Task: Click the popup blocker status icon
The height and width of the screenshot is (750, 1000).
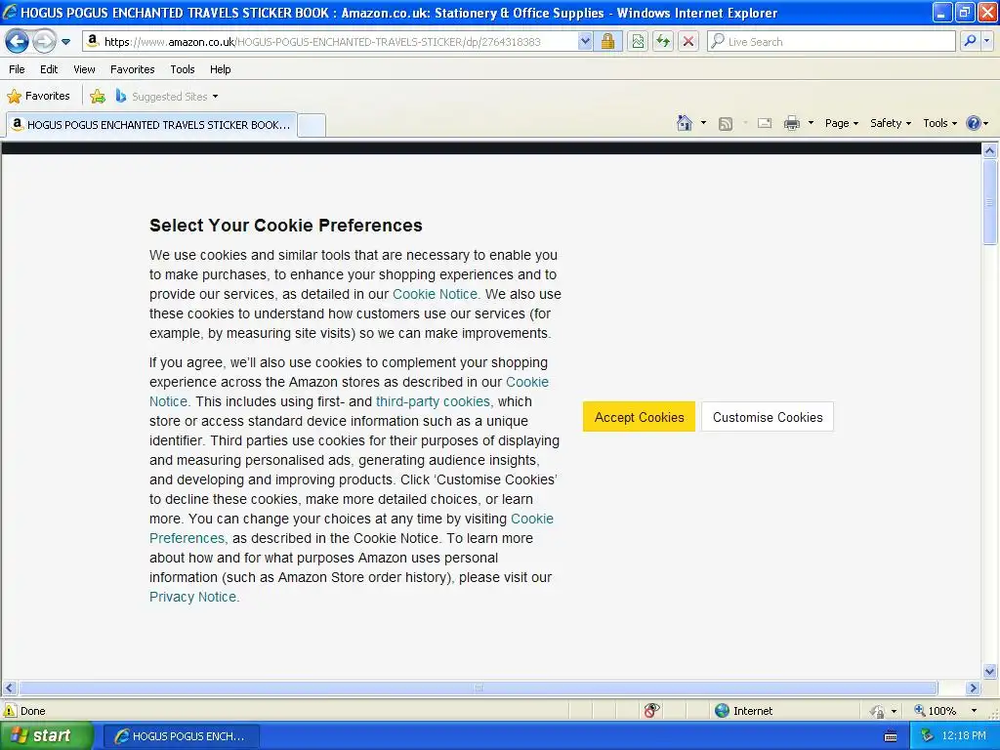Action: click(651, 711)
